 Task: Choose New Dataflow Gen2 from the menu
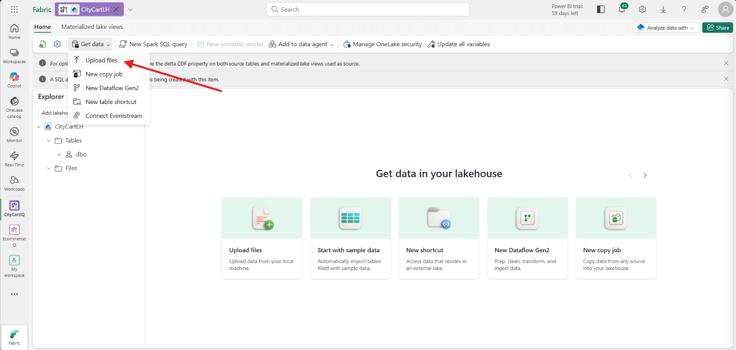coord(108,88)
